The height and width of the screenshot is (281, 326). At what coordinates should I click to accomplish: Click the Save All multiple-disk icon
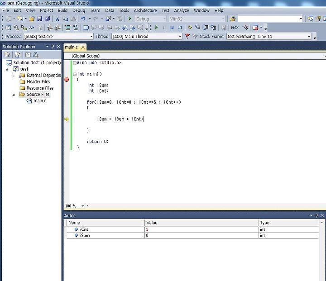pyautogui.click(x=48, y=19)
